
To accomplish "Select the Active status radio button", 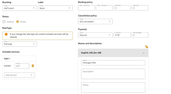I will [x=17, y=22].
